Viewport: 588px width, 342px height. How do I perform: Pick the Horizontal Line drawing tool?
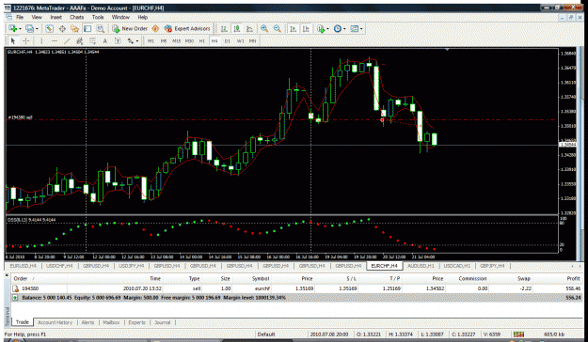pos(55,40)
